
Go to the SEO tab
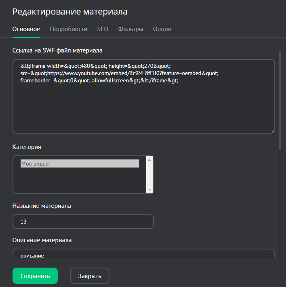[x=103, y=29]
